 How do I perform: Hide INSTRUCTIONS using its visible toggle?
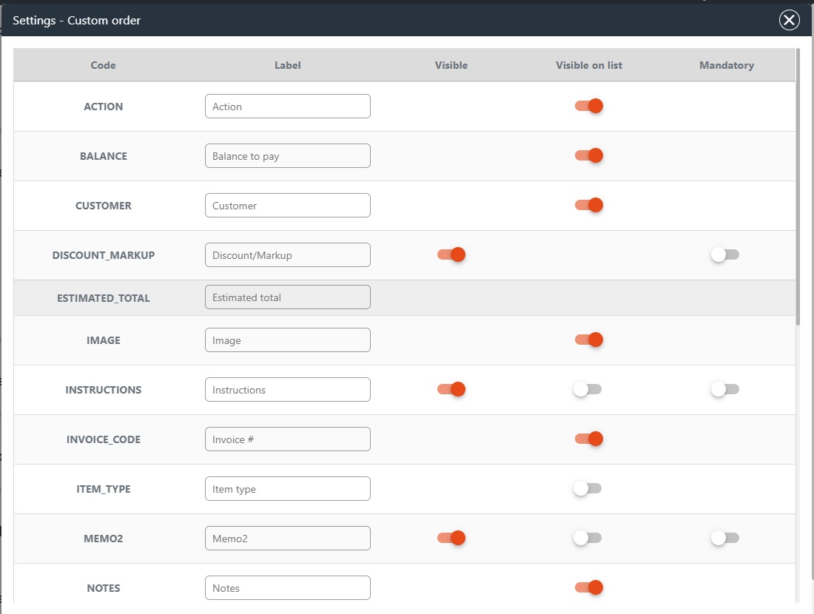451,389
